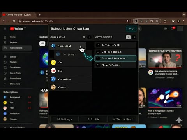Open the YouTube hamburger menu
This screenshot has height=140, width=187.
(5, 29)
